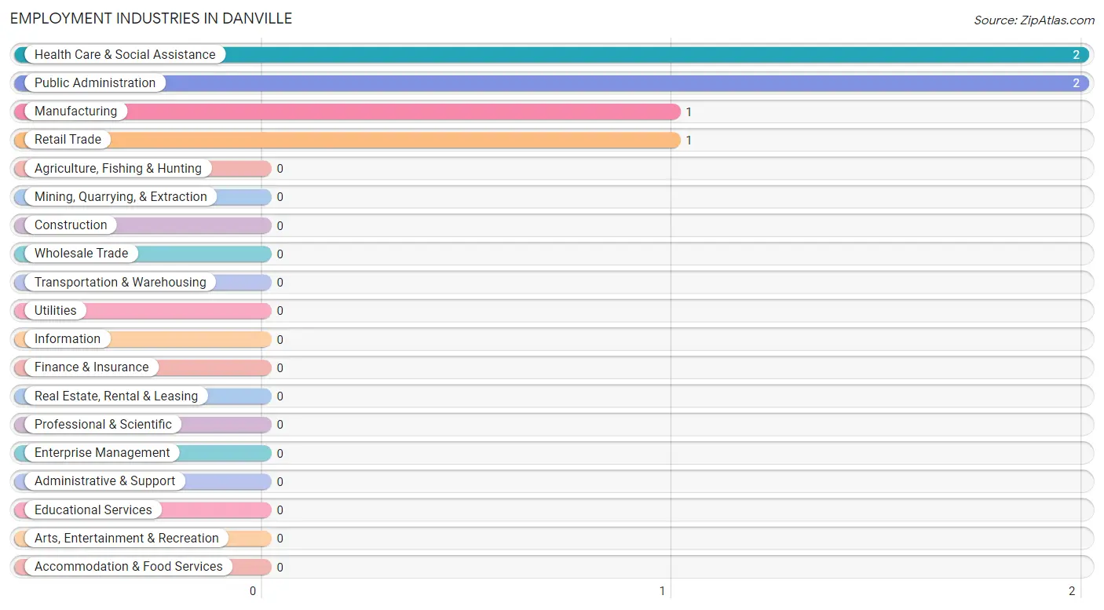Select Administrative & Support label
The height and width of the screenshot is (610, 1104).
pyautogui.click(x=104, y=480)
